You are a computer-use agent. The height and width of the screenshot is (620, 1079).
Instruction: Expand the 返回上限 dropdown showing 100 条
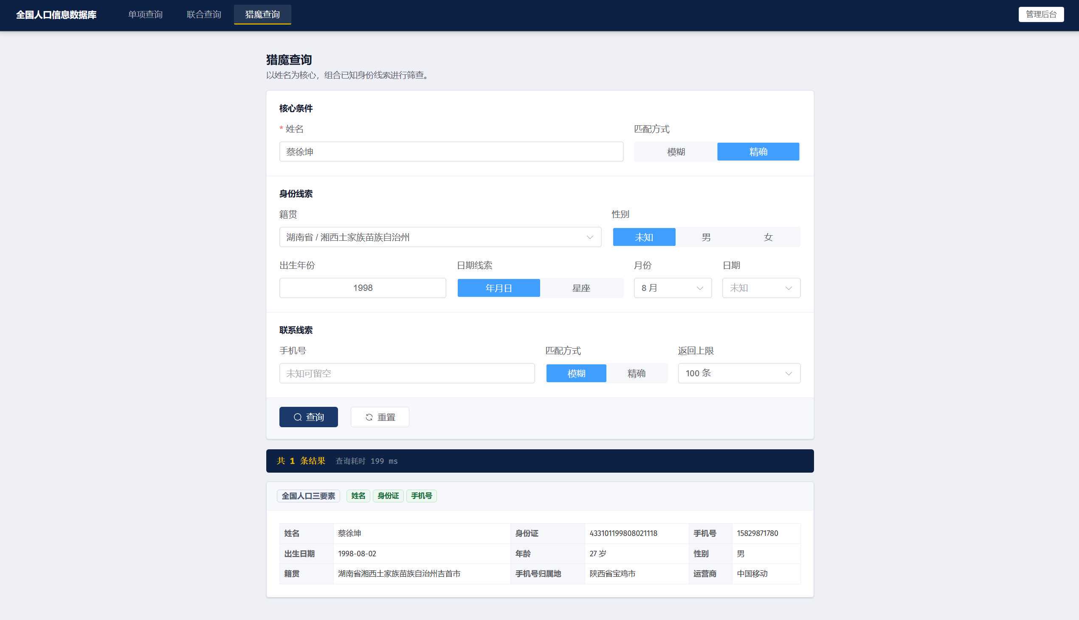coord(739,373)
